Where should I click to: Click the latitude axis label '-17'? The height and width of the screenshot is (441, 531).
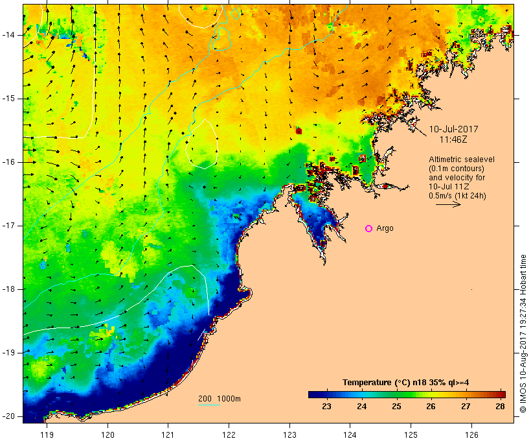[8, 226]
